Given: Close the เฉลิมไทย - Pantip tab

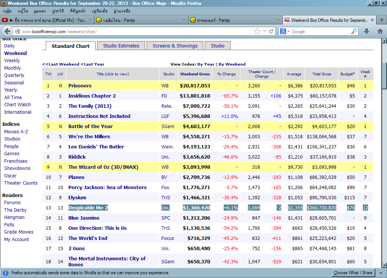Looking at the screenshot, I should click(184, 20).
